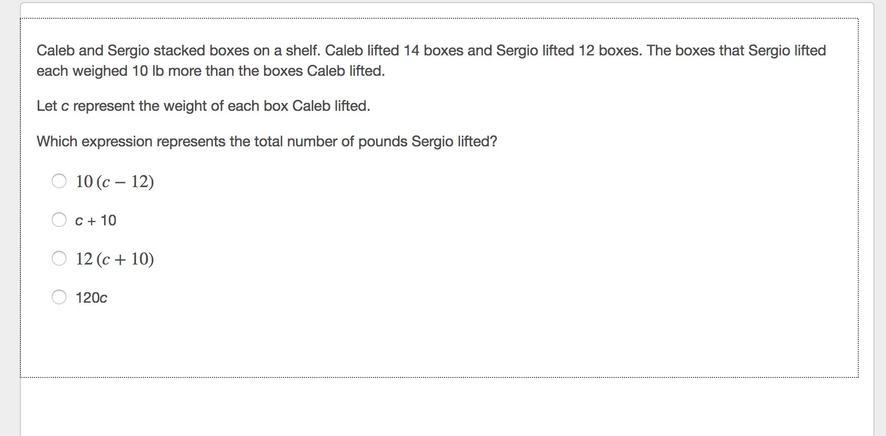
Task: Pick the radio button for 12 (c + 10)
Action: (59, 258)
